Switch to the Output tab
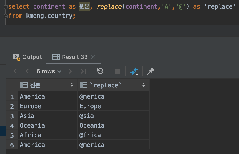Image resolution: width=239 pixels, height=154 pixels. (28, 57)
